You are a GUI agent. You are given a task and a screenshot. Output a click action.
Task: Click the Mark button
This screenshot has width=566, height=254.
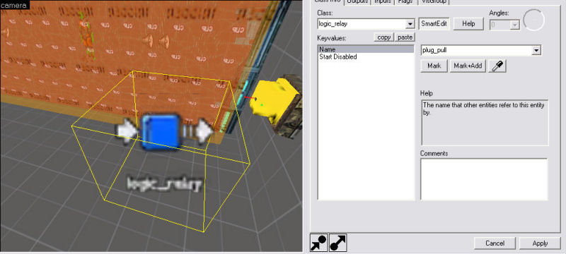434,66
